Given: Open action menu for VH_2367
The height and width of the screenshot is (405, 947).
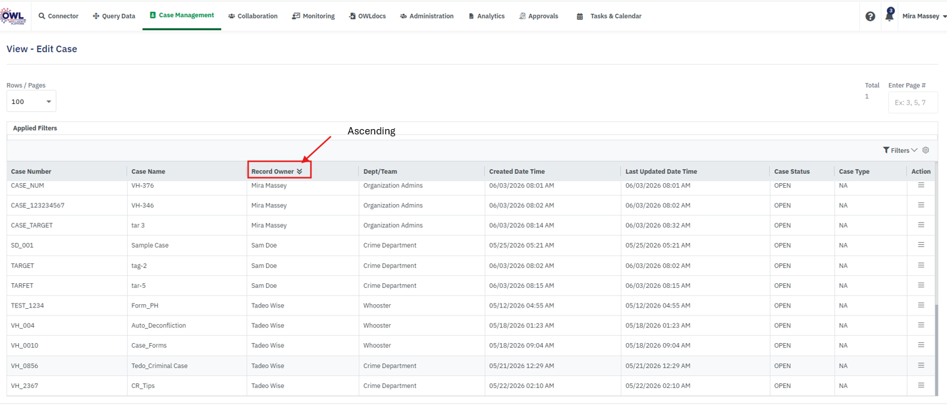Looking at the screenshot, I should [921, 385].
